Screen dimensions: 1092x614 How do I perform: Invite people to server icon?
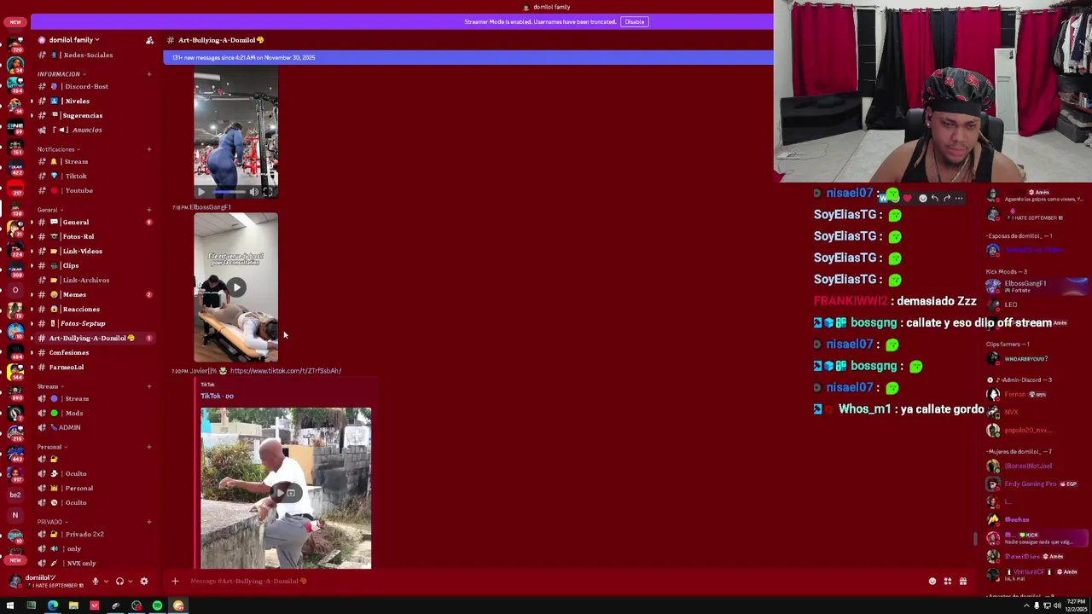click(x=149, y=40)
